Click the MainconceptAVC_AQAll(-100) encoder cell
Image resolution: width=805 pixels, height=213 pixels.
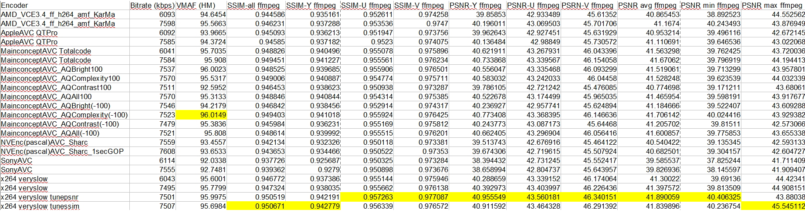[x=64, y=133]
